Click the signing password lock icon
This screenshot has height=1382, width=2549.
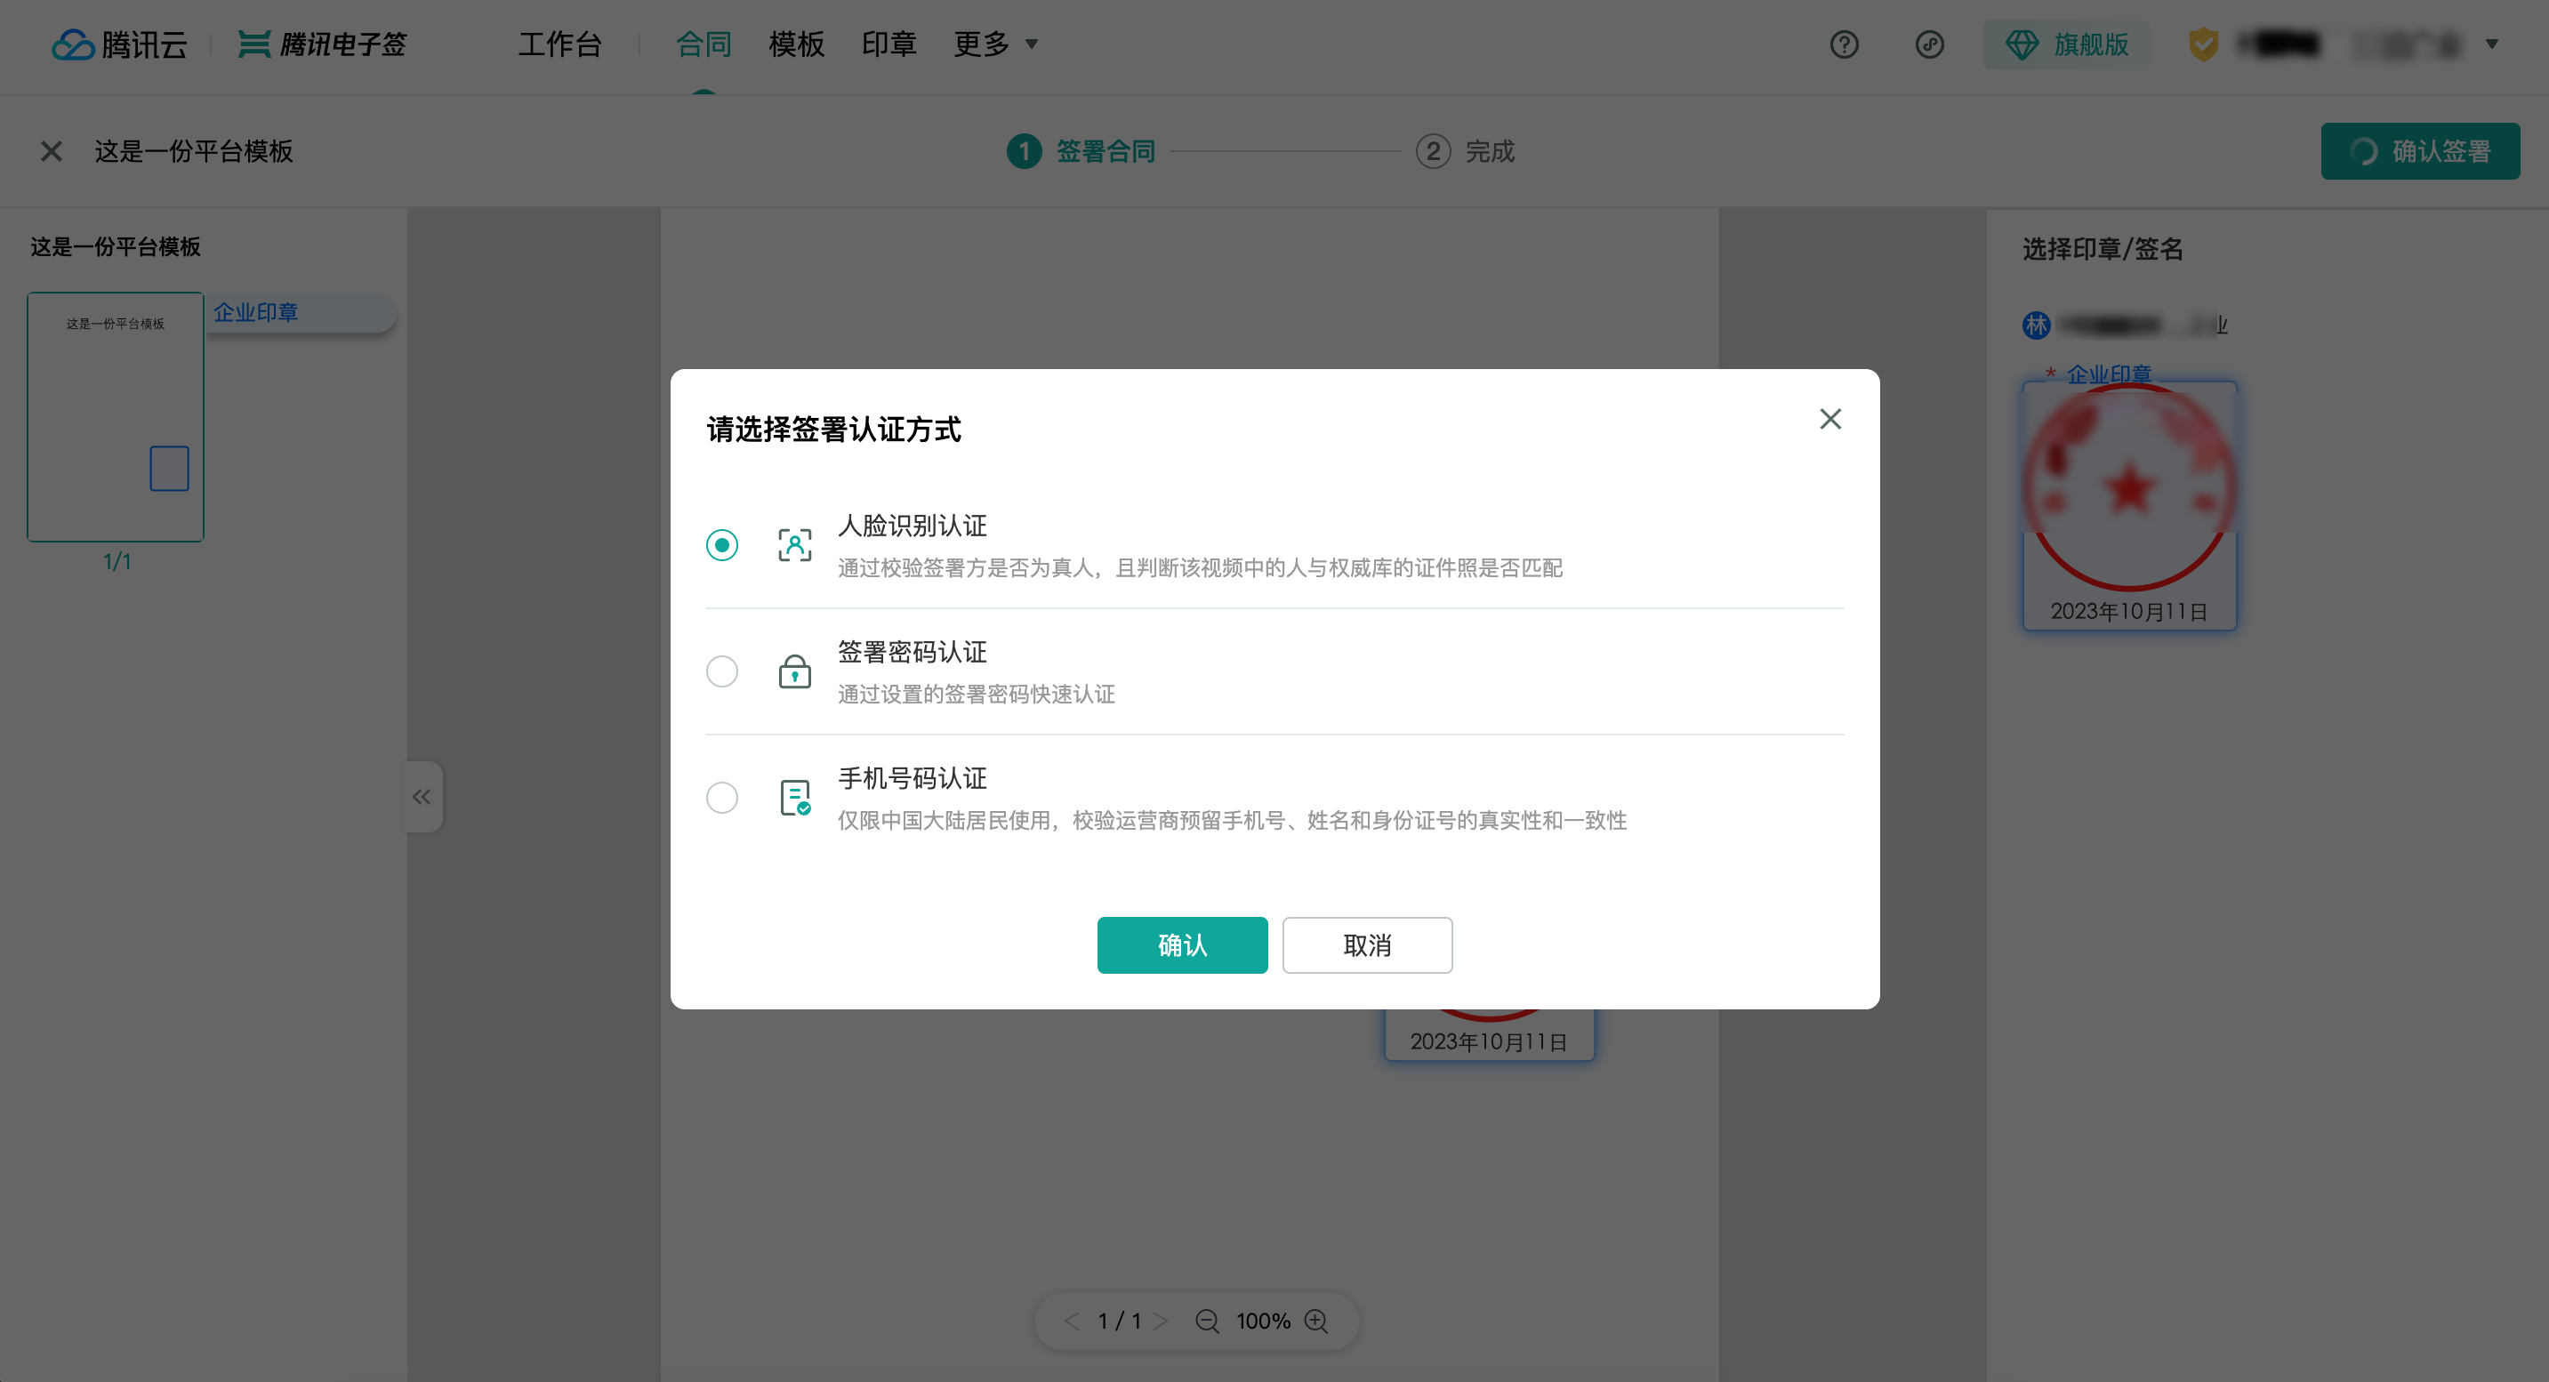coord(793,671)
